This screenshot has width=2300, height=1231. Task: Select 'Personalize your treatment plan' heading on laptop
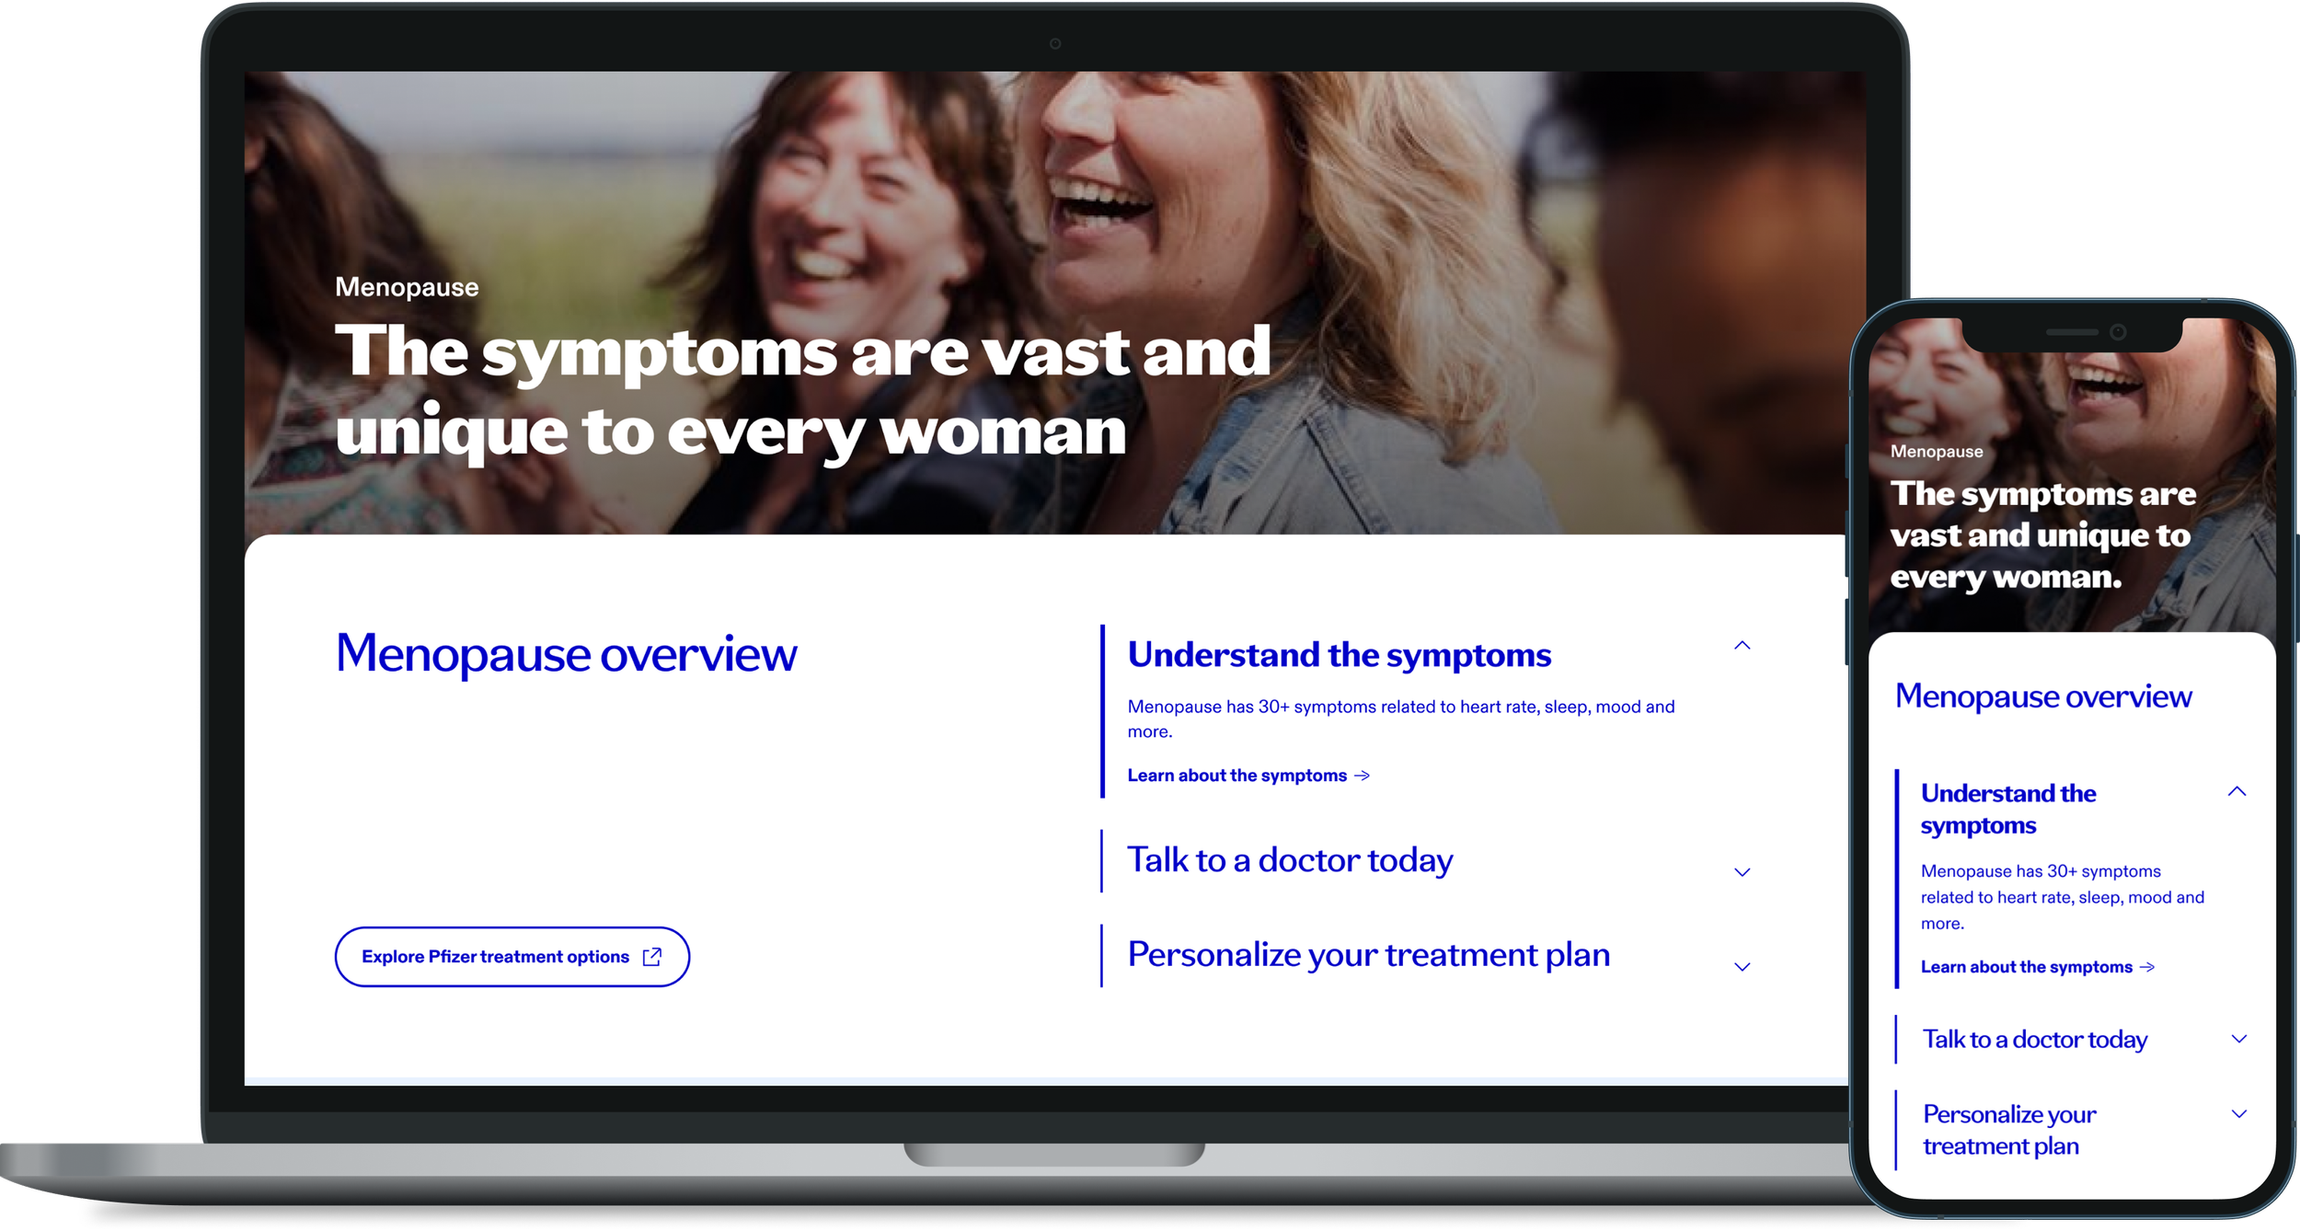click(x=1368, y=955)
